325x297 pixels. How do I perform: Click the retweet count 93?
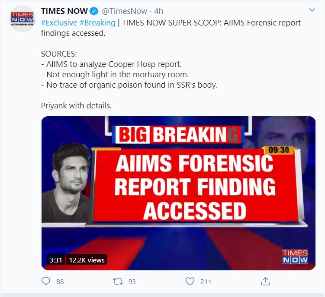132,281
